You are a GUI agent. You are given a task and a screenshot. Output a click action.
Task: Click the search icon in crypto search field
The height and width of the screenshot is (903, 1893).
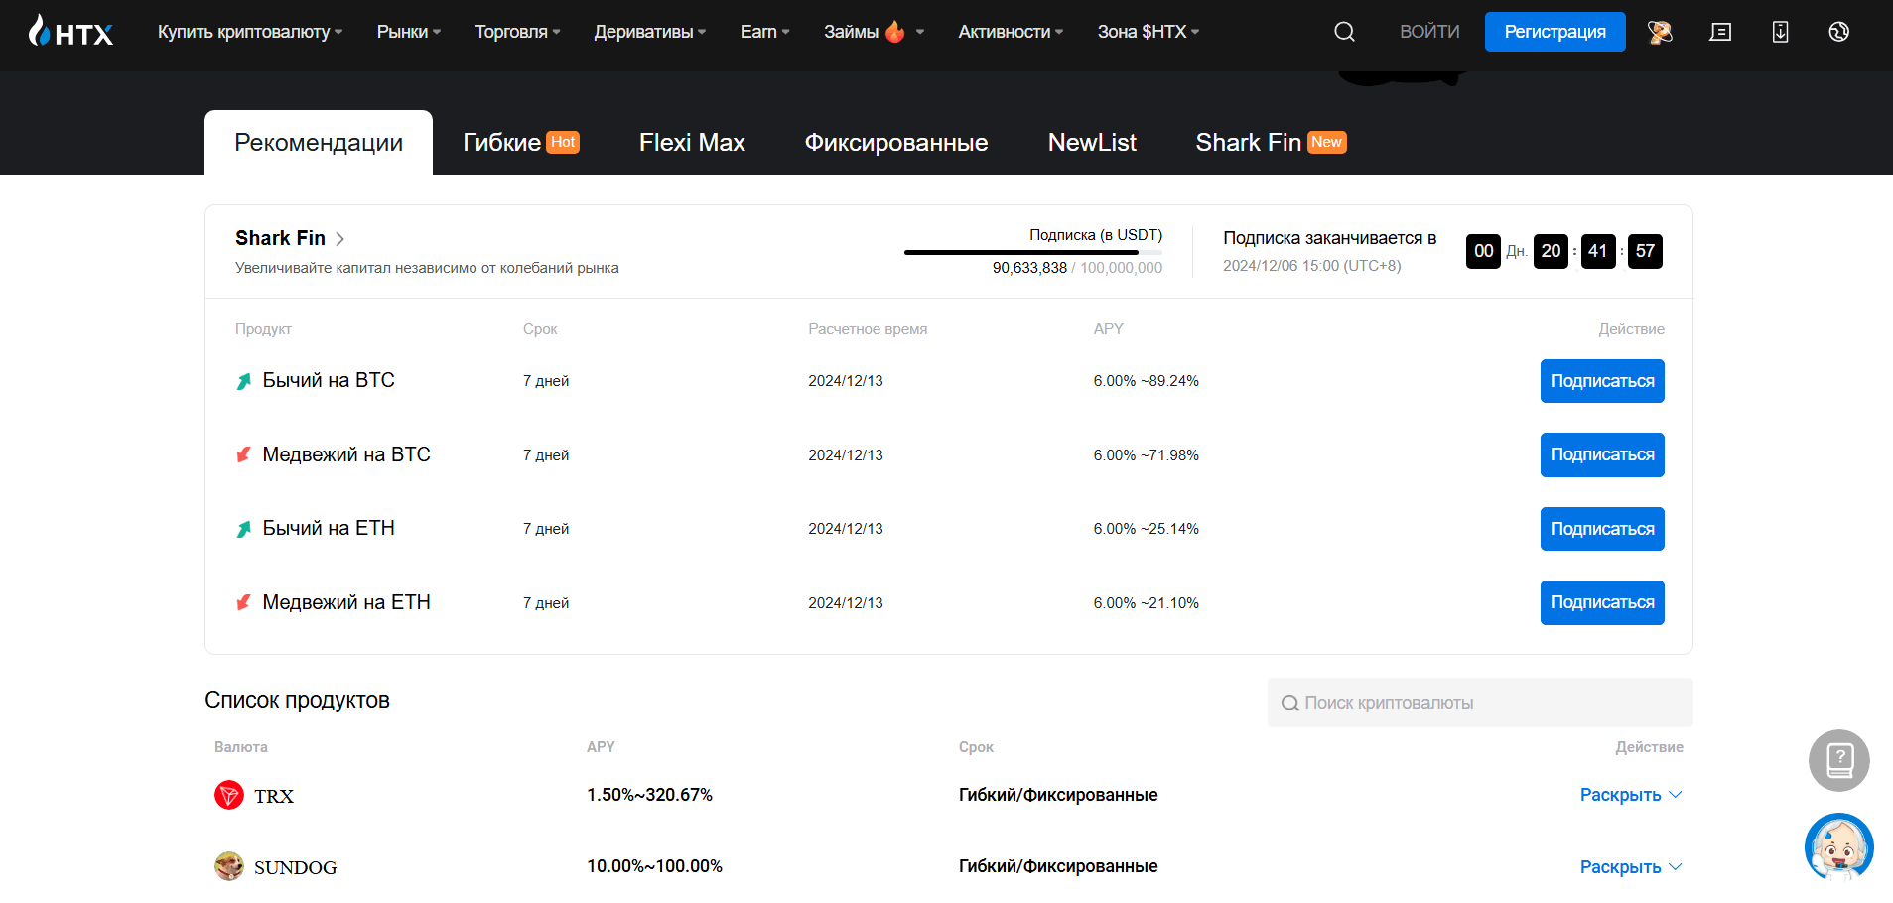(x=1289, y=703)
